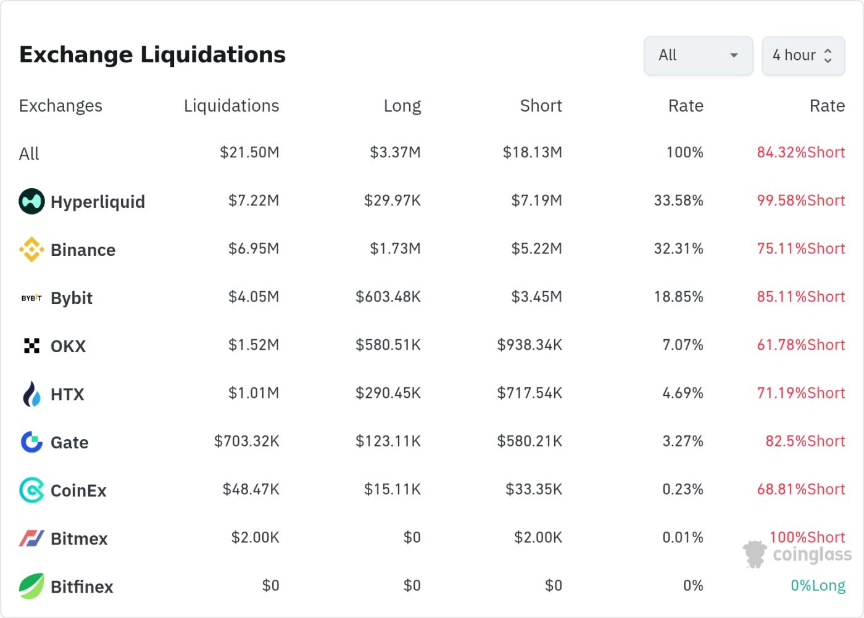Click the Gate exchange icon
Image resolution: width=864 pixels, height=618 pixels.
click(x=31, y=441)
